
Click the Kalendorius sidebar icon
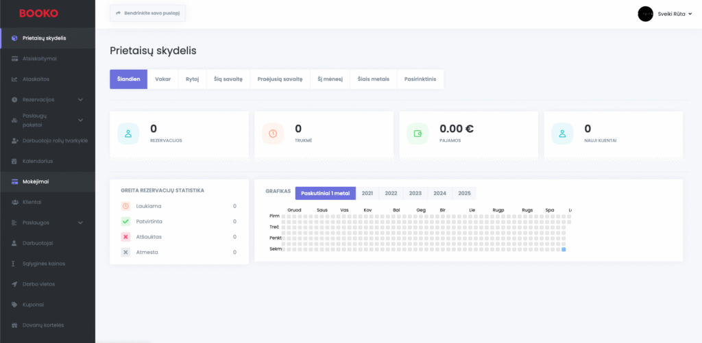15,161
